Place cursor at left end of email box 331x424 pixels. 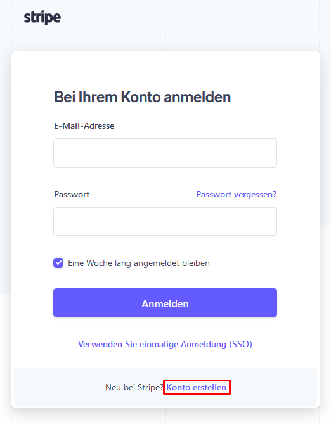[x=58, y=153]
